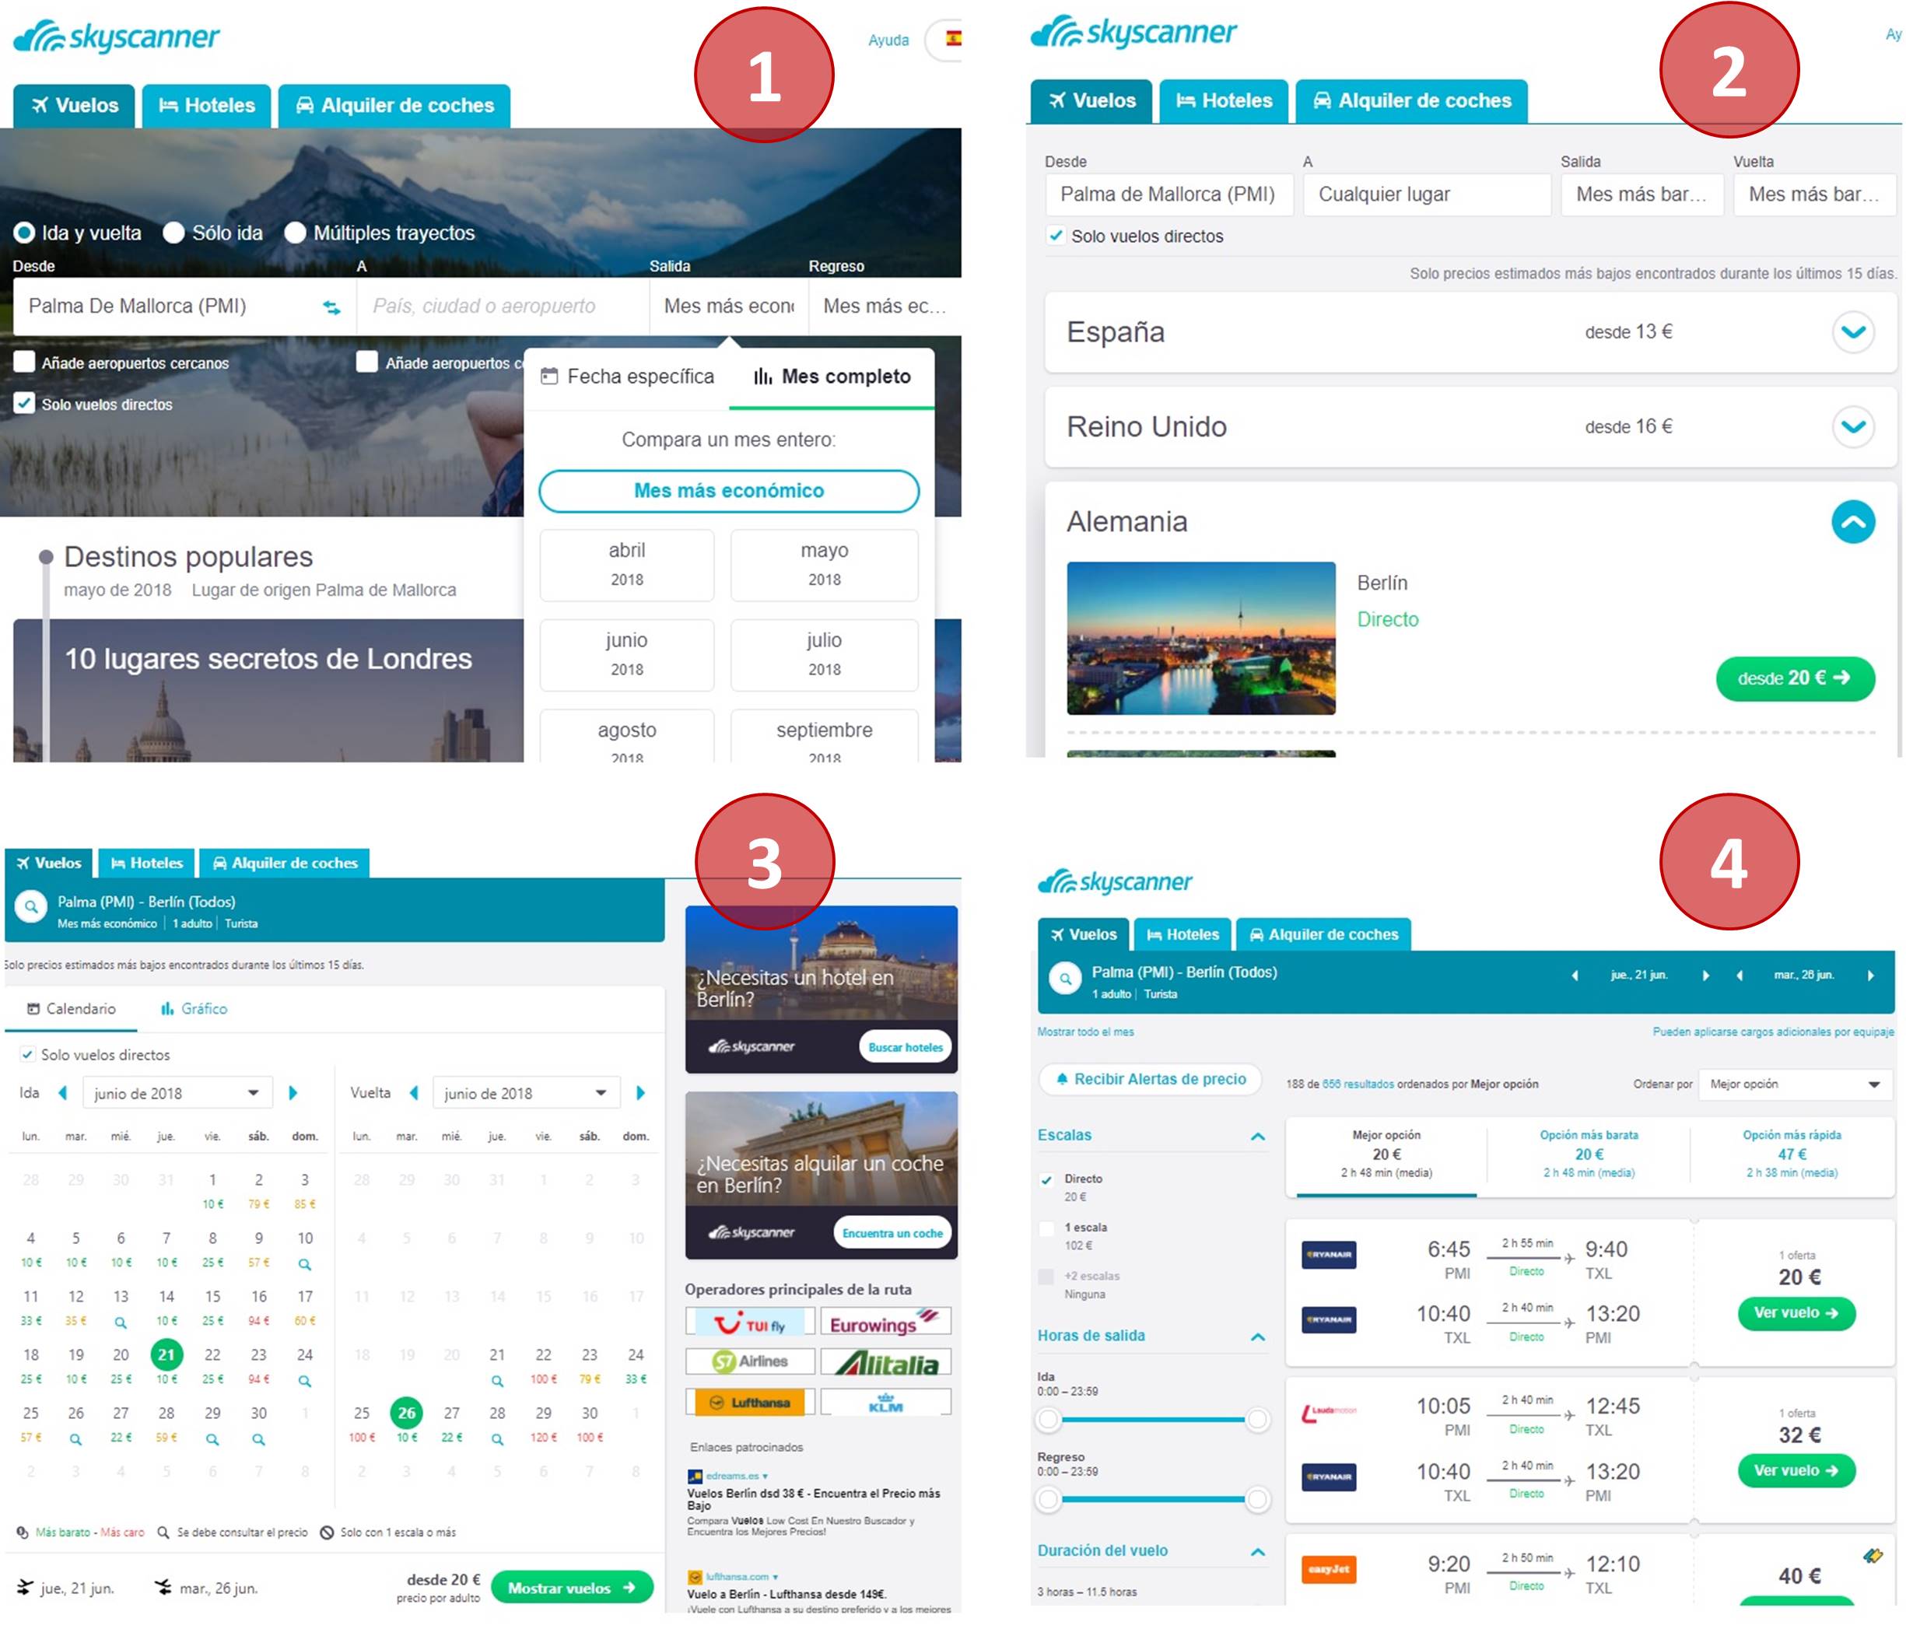This screenshot has width=1906, height=1636.
Task: Click magnifier icon under June 10 date
Action: tap(304, 1264)
